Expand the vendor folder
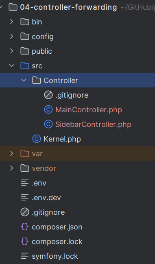 point(12,168)
